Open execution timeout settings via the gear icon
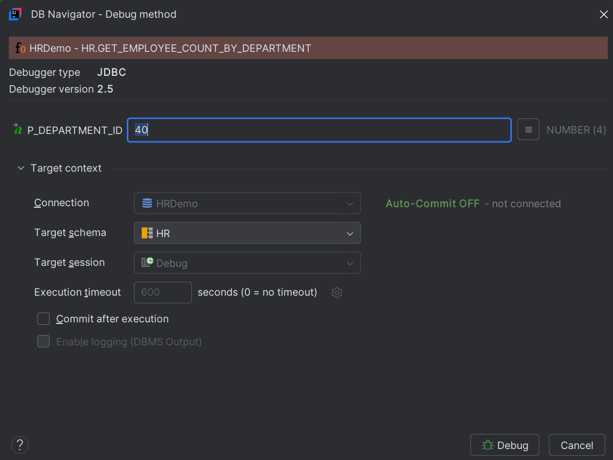This screenshot has height=460, width=613. coord(336,293)
